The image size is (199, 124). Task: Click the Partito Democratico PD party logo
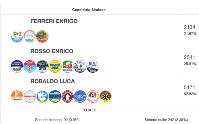tap(17, 36)
